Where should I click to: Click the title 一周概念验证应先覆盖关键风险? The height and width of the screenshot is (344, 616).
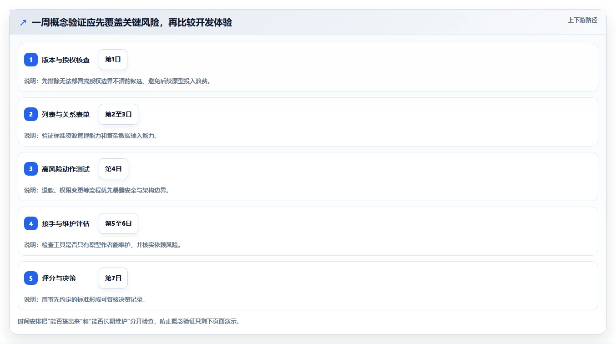132,22
